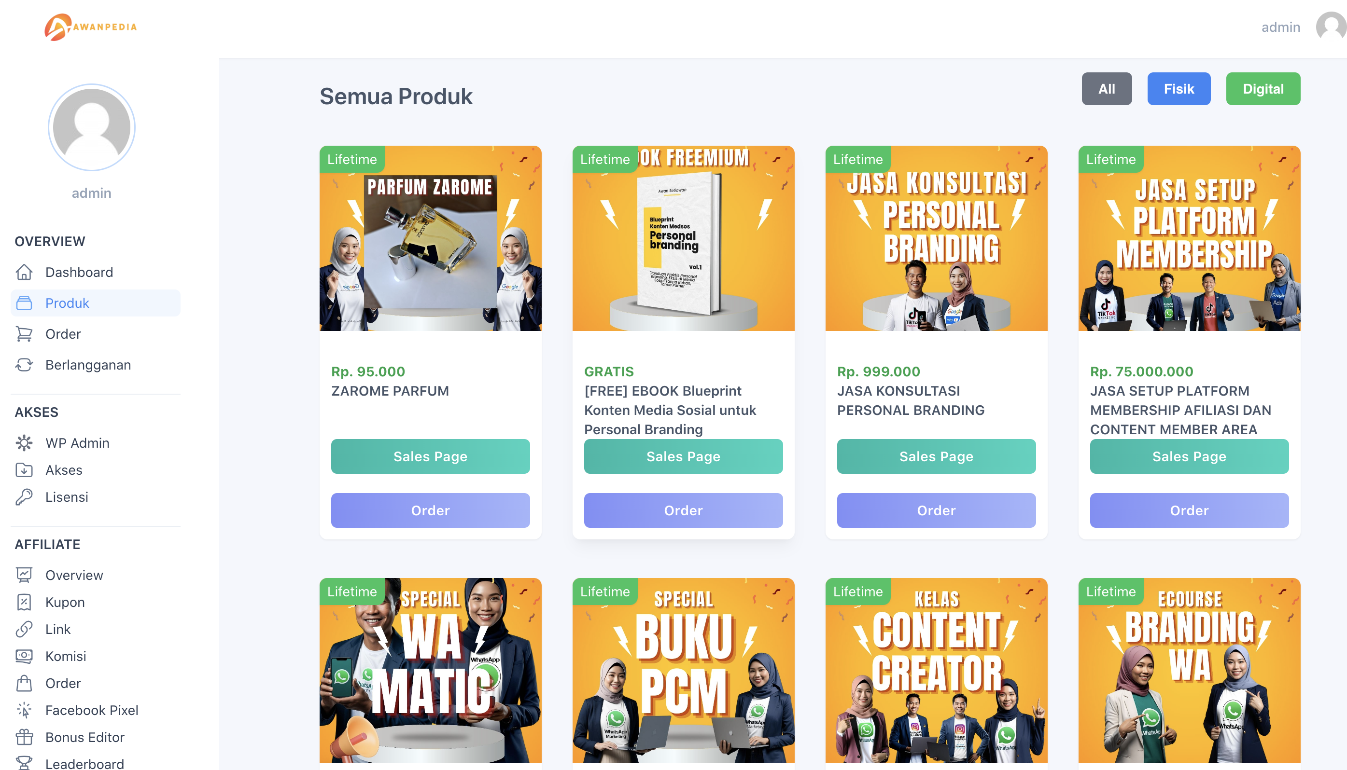The width and height of the screenshot is (1347, 770).
Task: Click the Awanpedia logo
Action: pyautogui.click(x=90, y=27)
